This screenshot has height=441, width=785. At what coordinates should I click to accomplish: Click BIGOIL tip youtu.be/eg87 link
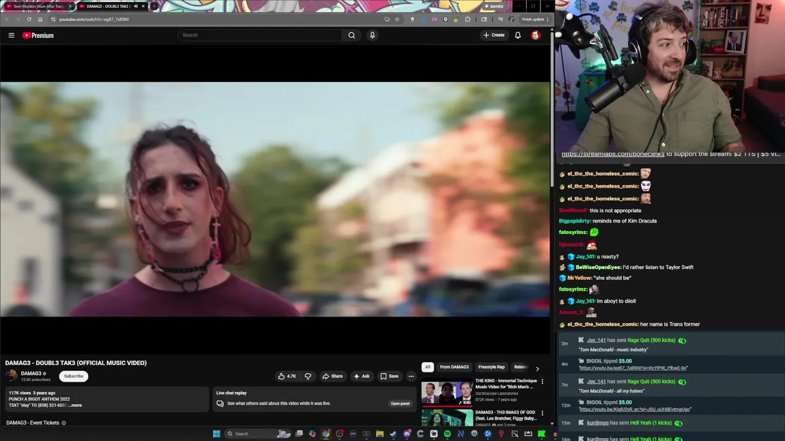(x=633, y=368)
